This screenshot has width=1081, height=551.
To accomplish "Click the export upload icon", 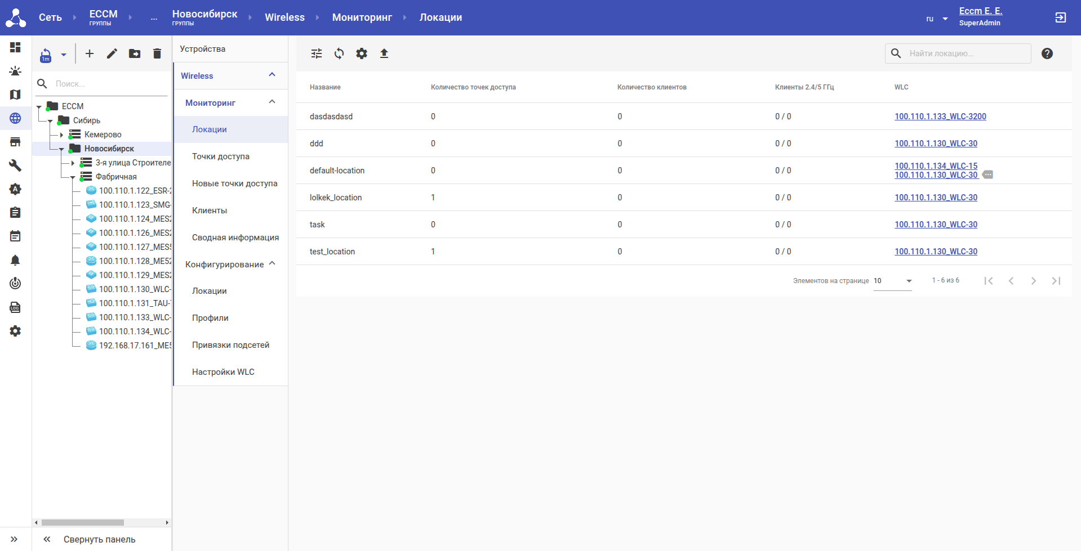I will (x=384, y=53).
